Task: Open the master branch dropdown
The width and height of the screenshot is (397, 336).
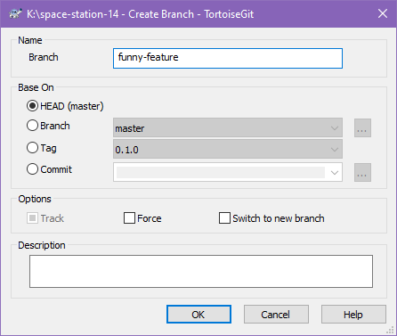Action: coord(228,127)
